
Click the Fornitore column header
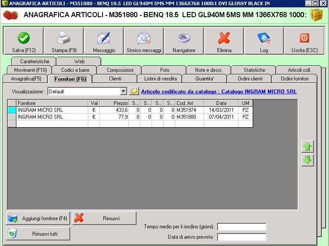tap(52, 103)
